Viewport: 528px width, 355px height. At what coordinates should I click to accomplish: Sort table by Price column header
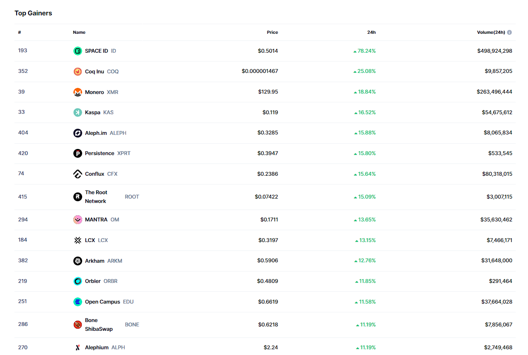(272, 33)
